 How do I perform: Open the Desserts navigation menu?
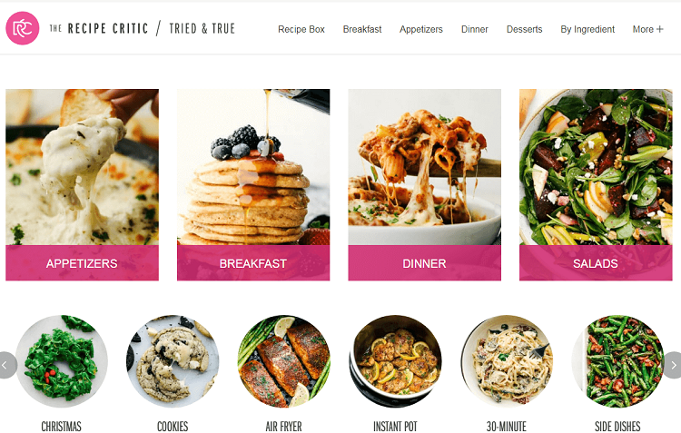tap(524, 29)
